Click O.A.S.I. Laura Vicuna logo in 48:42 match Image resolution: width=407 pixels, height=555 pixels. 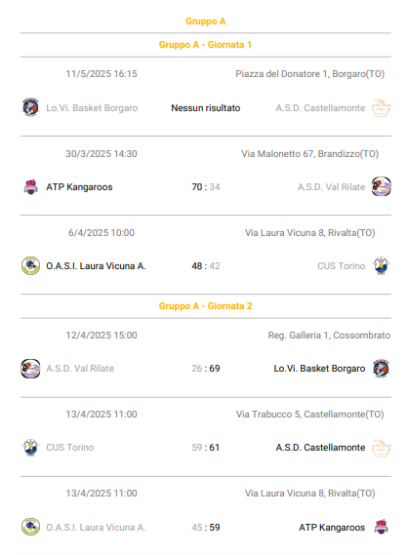30,266
